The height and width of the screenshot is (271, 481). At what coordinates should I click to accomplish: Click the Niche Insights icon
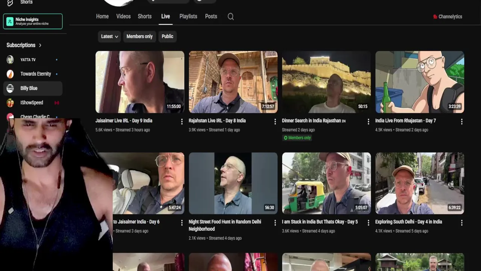click(x=10, y=21)
